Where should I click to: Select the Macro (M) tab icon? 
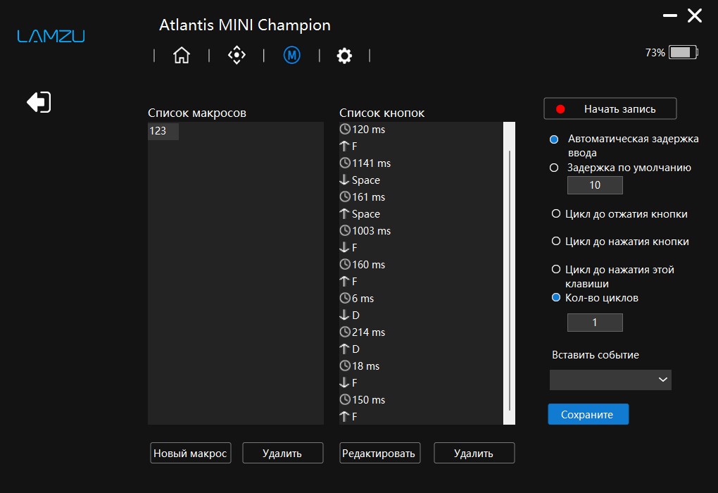pyautogui.click(x=291, y=56)
